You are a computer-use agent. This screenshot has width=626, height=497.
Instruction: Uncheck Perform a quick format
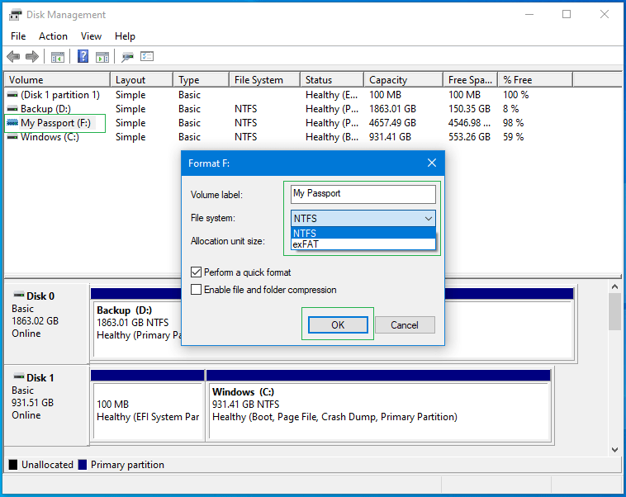tap(197, 272)
